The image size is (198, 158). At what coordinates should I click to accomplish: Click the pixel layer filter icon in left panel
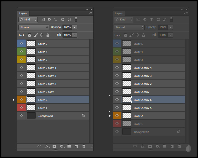click(x=43, y=20)
